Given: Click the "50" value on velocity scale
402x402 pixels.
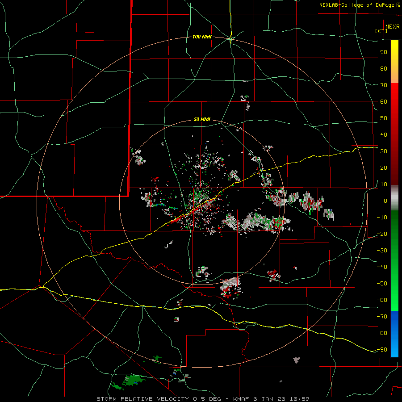Looking at the screenshot, I should point(384,118).
